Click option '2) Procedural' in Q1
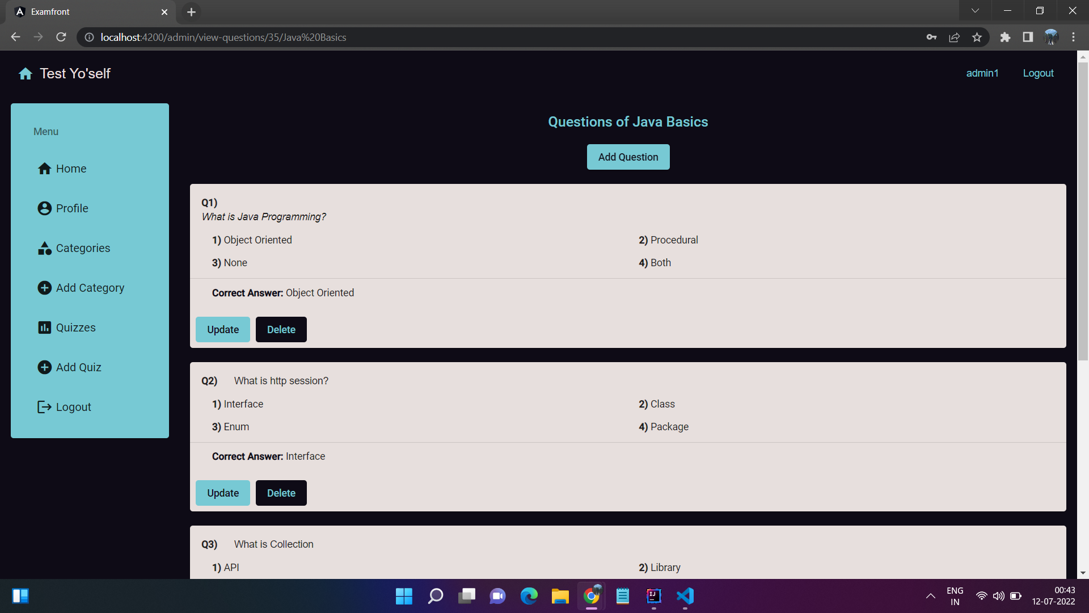Screen dimensions: 1089x613 (668, 240)
